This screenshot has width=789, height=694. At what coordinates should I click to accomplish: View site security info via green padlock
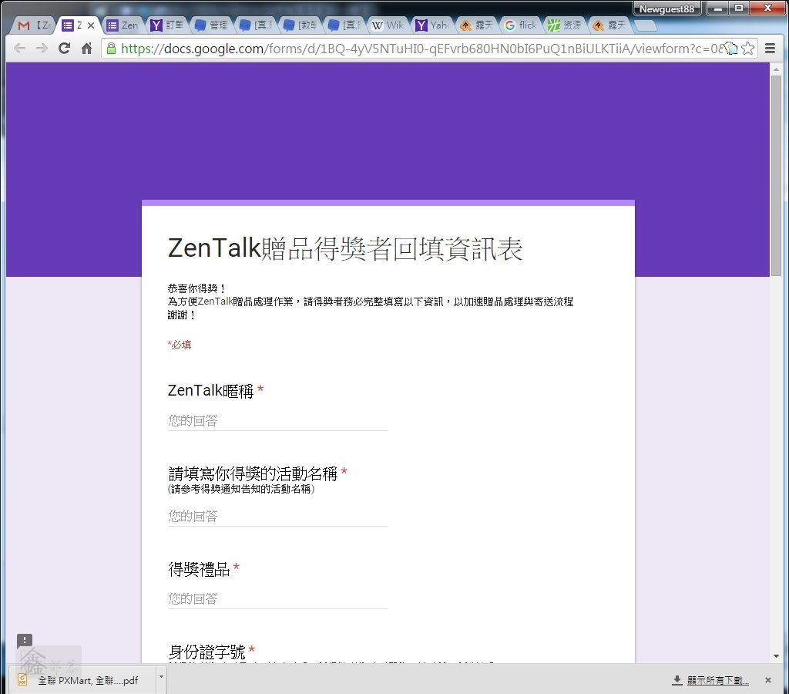pyautogui.click(x=111, y=49)
